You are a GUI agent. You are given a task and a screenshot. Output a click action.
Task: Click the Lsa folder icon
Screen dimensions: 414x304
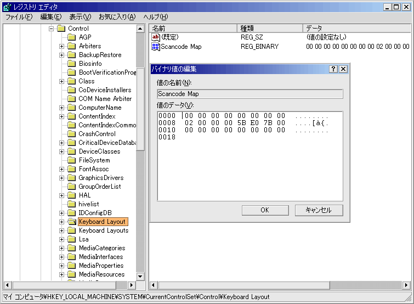click(x=71, y=239)
